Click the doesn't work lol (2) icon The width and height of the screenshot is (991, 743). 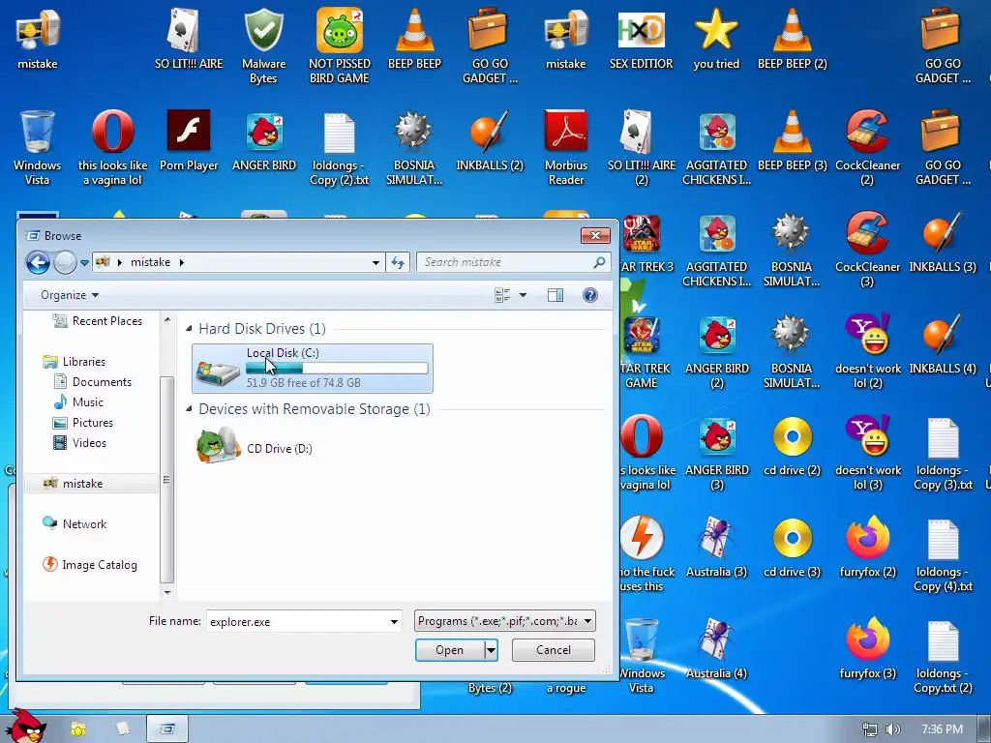point(867,350)
